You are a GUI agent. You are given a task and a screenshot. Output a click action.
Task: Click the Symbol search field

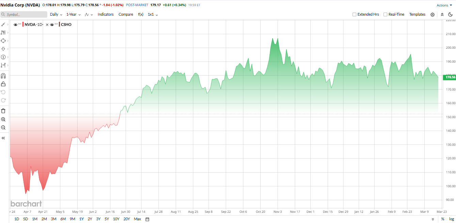[23, 15]
